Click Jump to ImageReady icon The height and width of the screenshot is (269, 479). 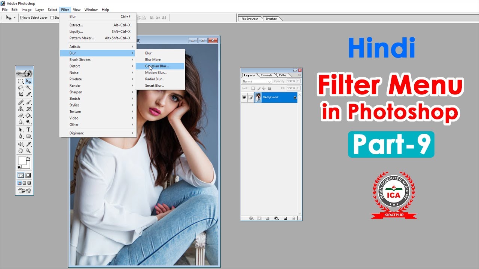(x=24, y=191)
